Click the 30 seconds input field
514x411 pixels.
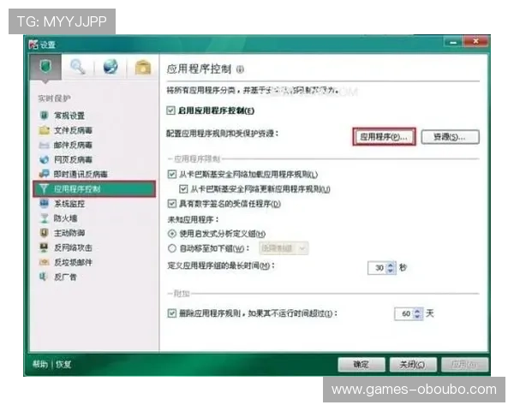(x=377, y=268)
